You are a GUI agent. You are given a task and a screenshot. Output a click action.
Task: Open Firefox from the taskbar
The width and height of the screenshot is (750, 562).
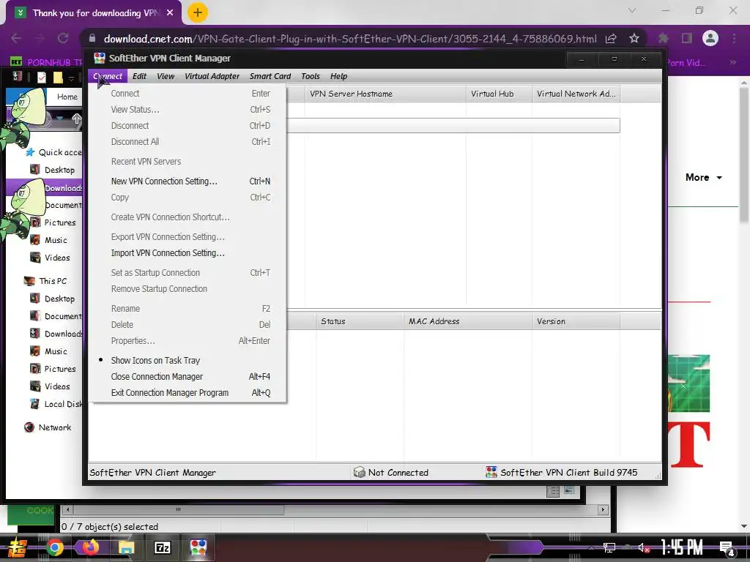tap(91, 547)
